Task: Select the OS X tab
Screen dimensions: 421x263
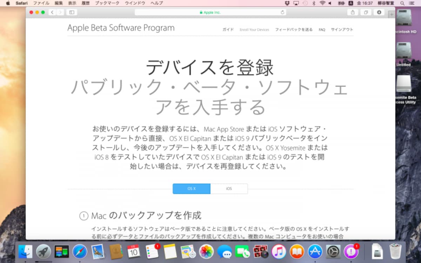Action: pos(192,189)
